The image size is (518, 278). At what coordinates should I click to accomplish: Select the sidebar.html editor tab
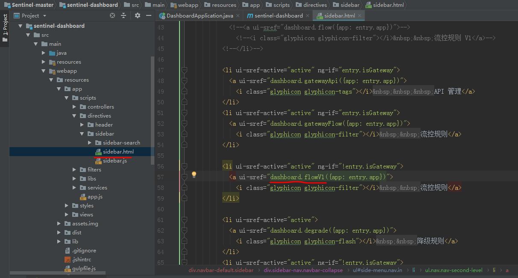pos(339,16)
